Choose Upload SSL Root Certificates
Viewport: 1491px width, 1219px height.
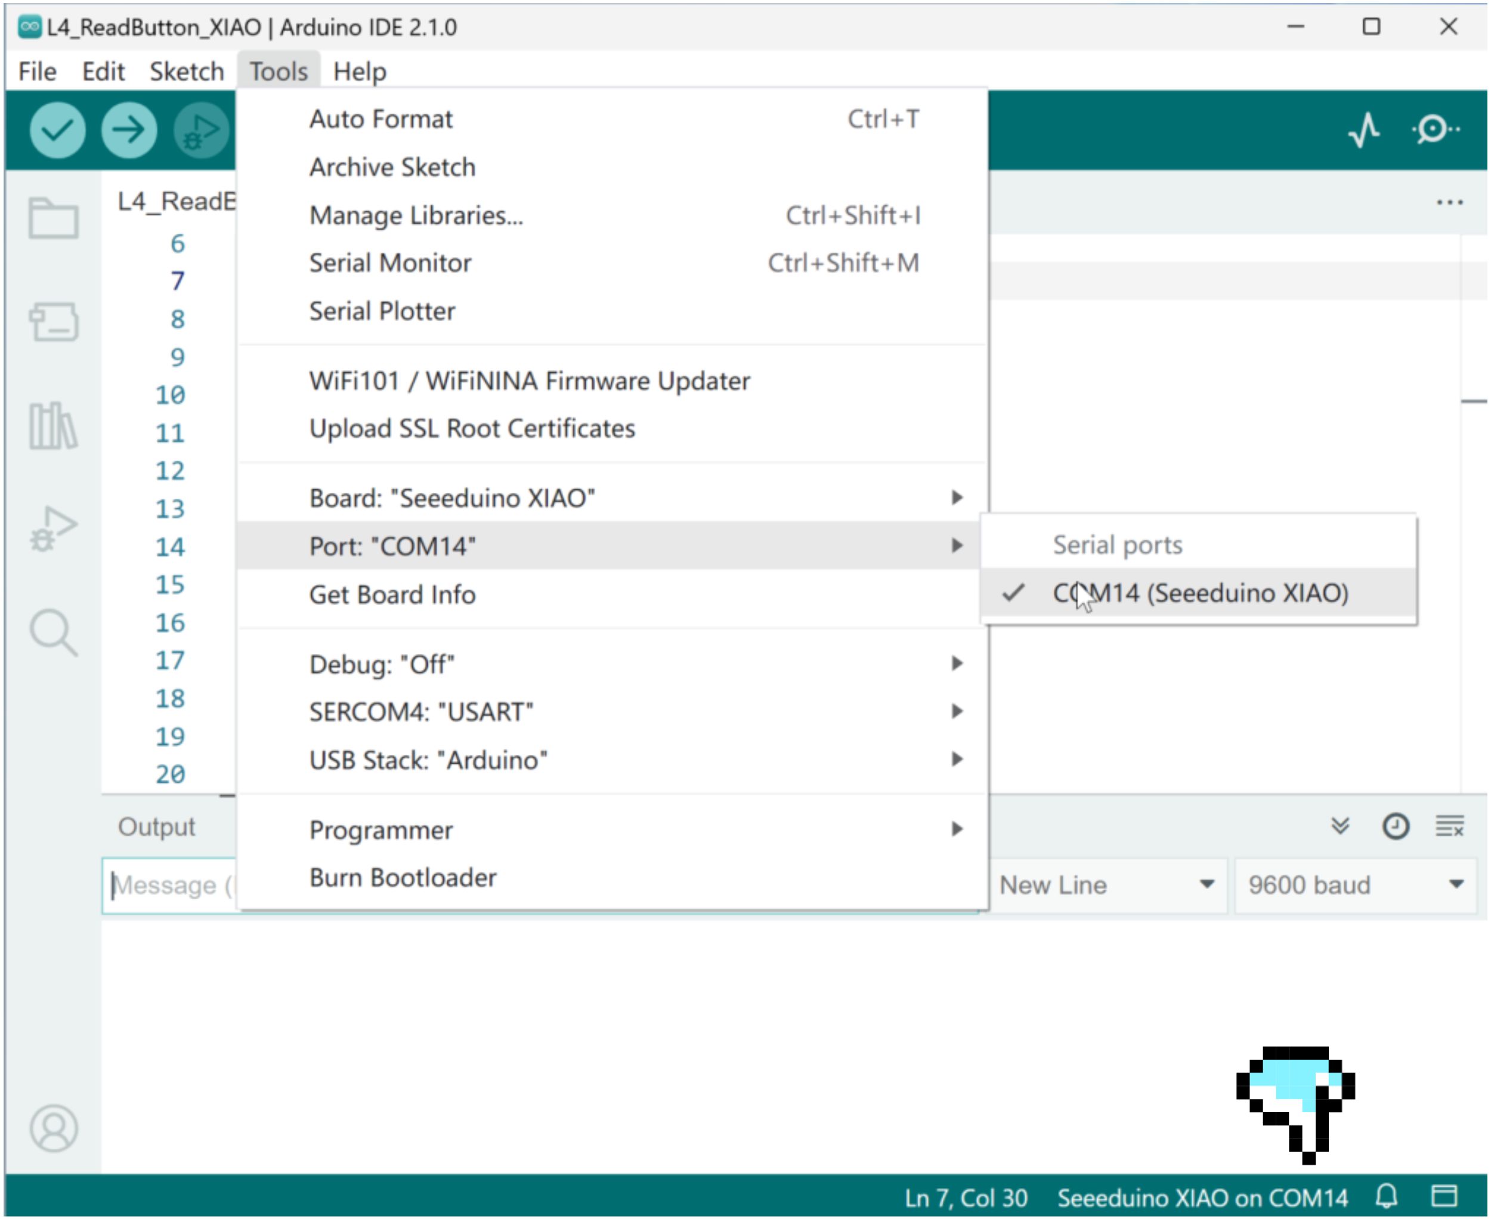point(612,428)
